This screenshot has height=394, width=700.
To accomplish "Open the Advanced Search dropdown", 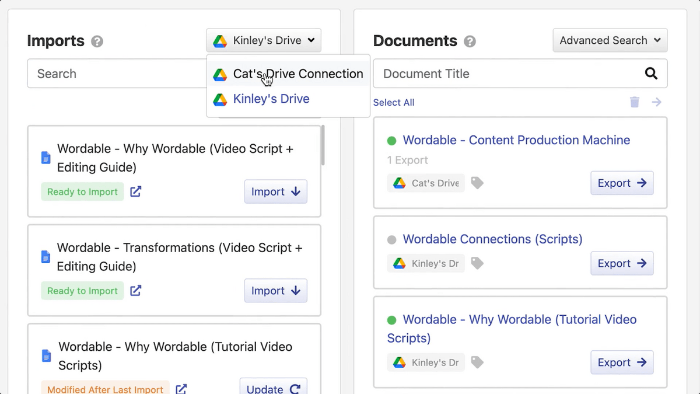I will click(x=610, y=40).
